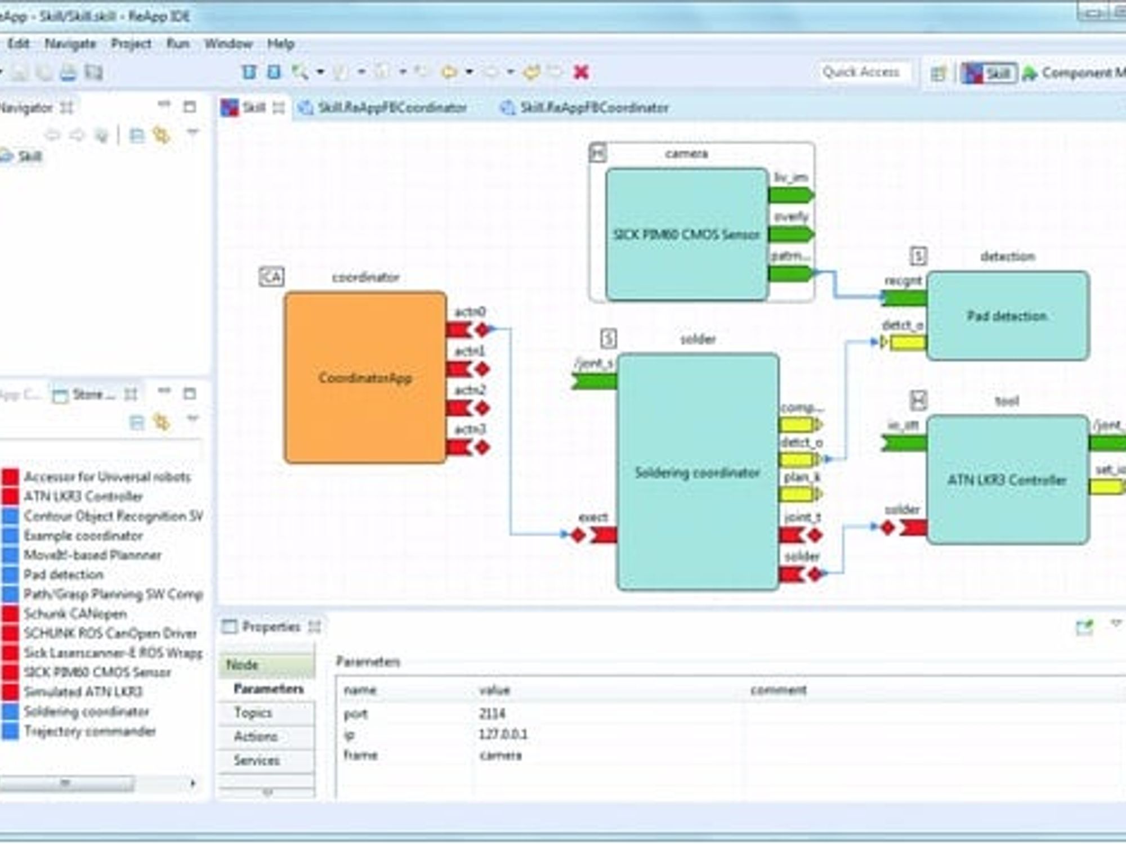Open the Help menu
Screen dimensions: 1126x844
click(x=281, y=43)
